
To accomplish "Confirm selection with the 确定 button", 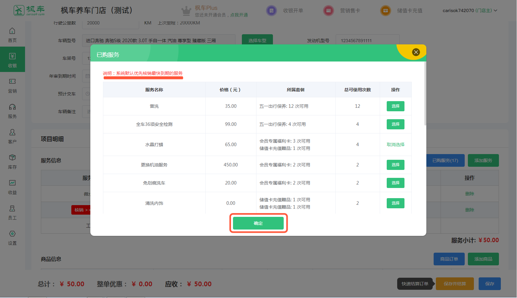I will click(258, 223).
